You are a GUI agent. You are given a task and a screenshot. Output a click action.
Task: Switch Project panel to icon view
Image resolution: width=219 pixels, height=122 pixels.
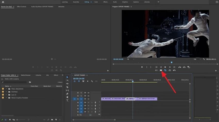click(10, 120)
